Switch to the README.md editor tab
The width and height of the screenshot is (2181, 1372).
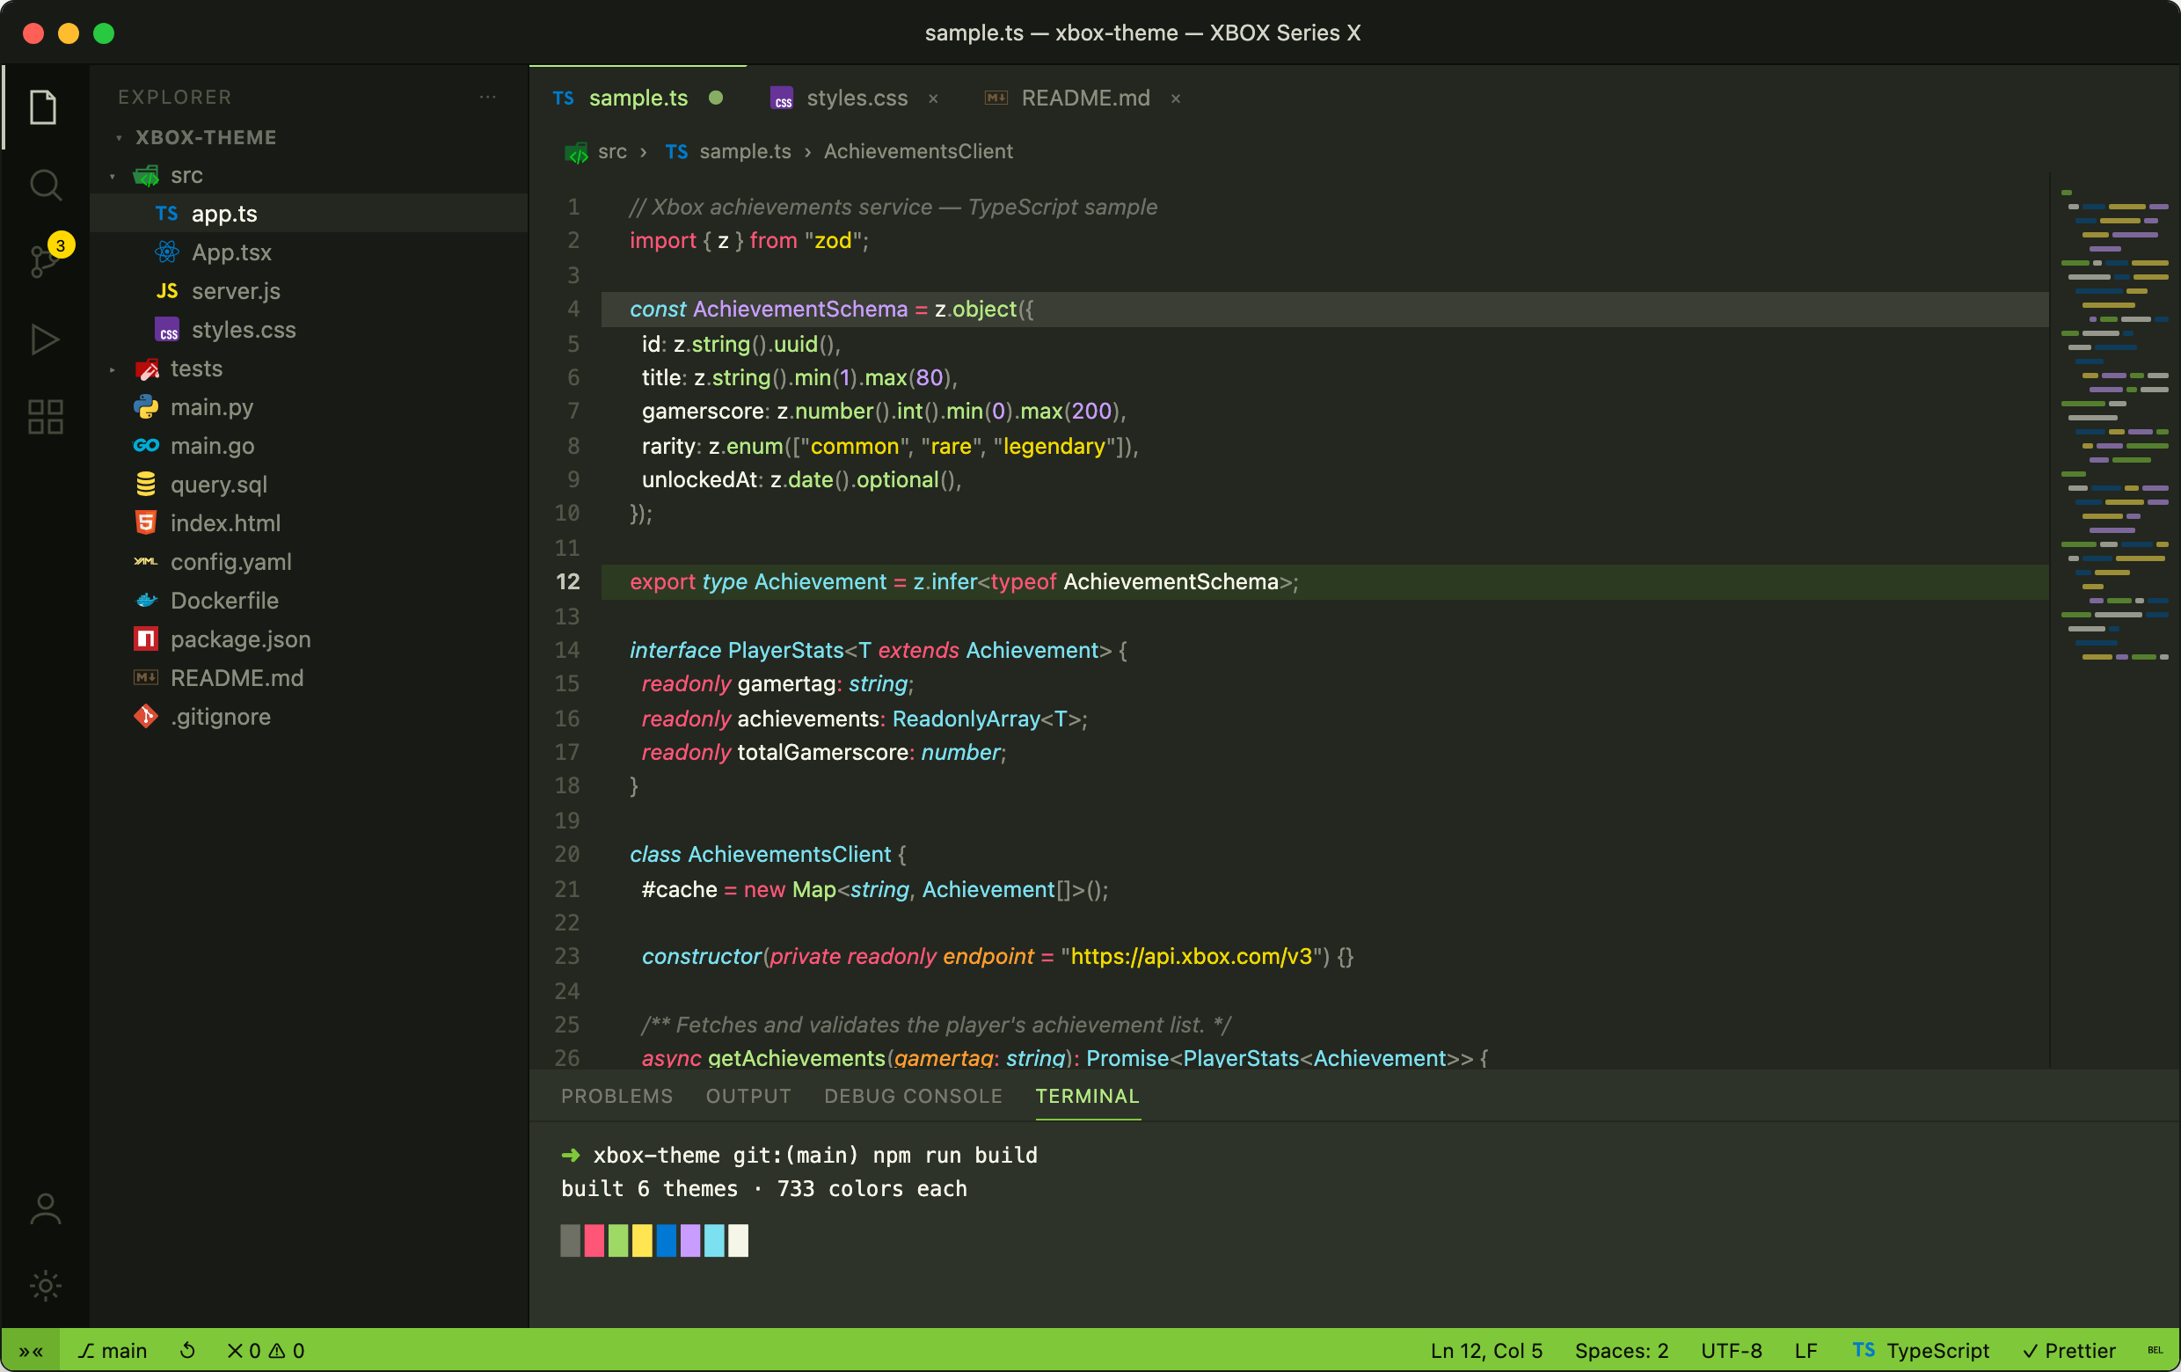[1083, 98]
